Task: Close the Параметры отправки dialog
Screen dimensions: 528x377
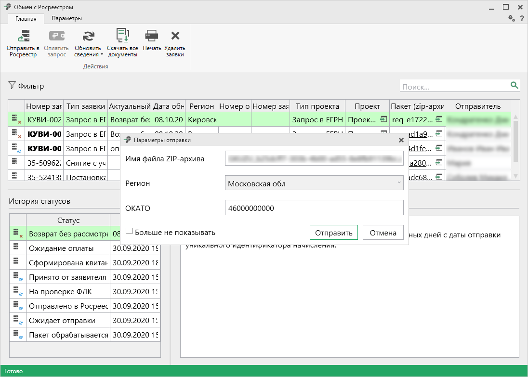Action: [401, 140]
